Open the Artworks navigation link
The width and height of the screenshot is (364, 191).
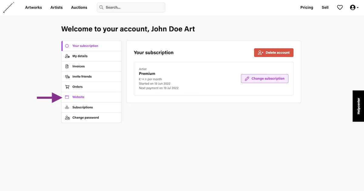pyautogui.click(x=33, y=8)
